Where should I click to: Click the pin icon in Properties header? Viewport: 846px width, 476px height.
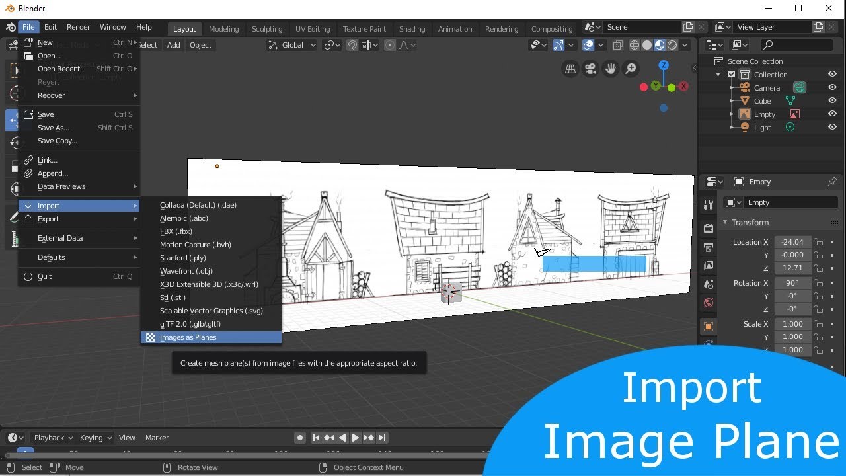click(832, 182)
